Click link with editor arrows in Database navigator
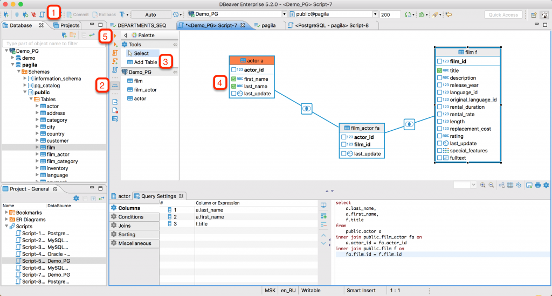552x296 pixels. pos(92,35)
